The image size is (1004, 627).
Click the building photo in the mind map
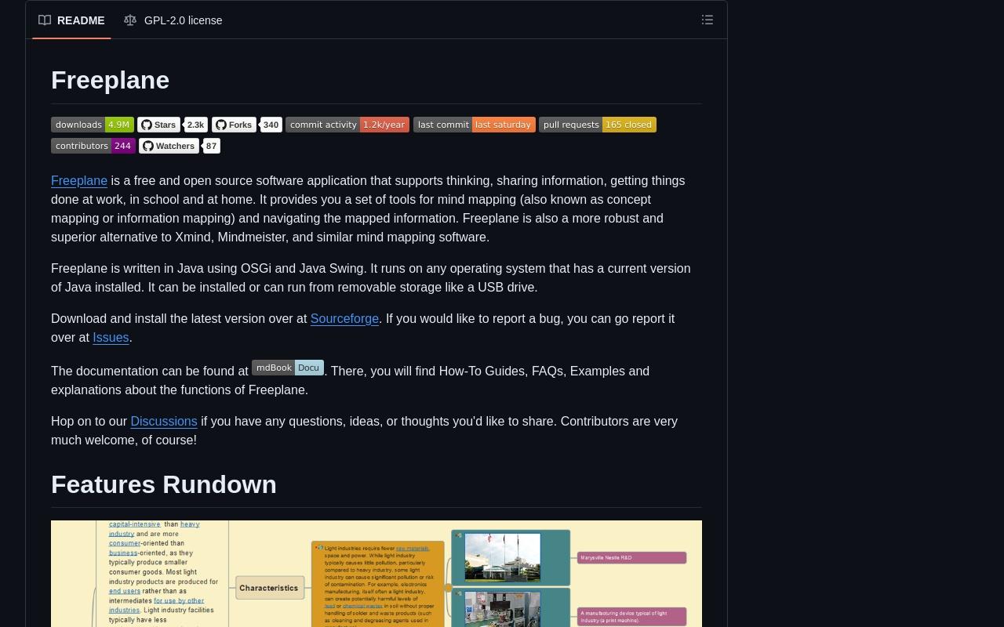[503, 557]
